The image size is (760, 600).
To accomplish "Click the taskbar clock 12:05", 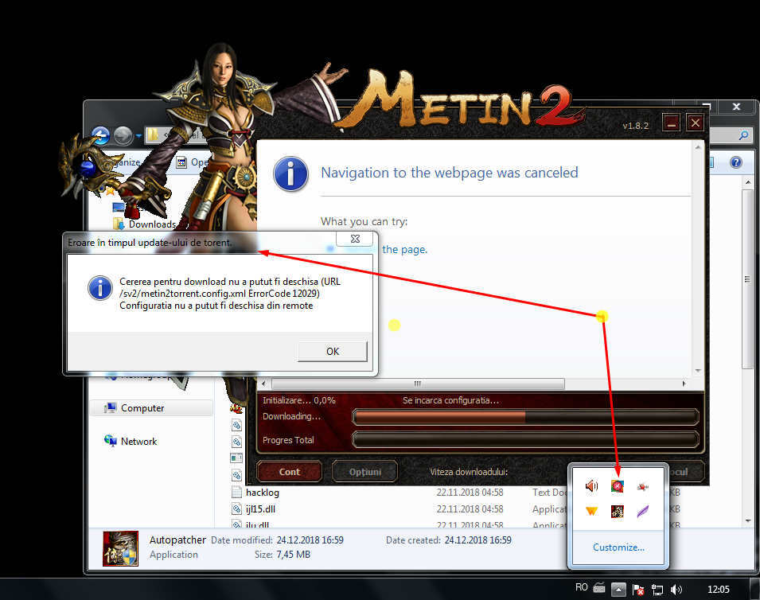I will point(719,590).
